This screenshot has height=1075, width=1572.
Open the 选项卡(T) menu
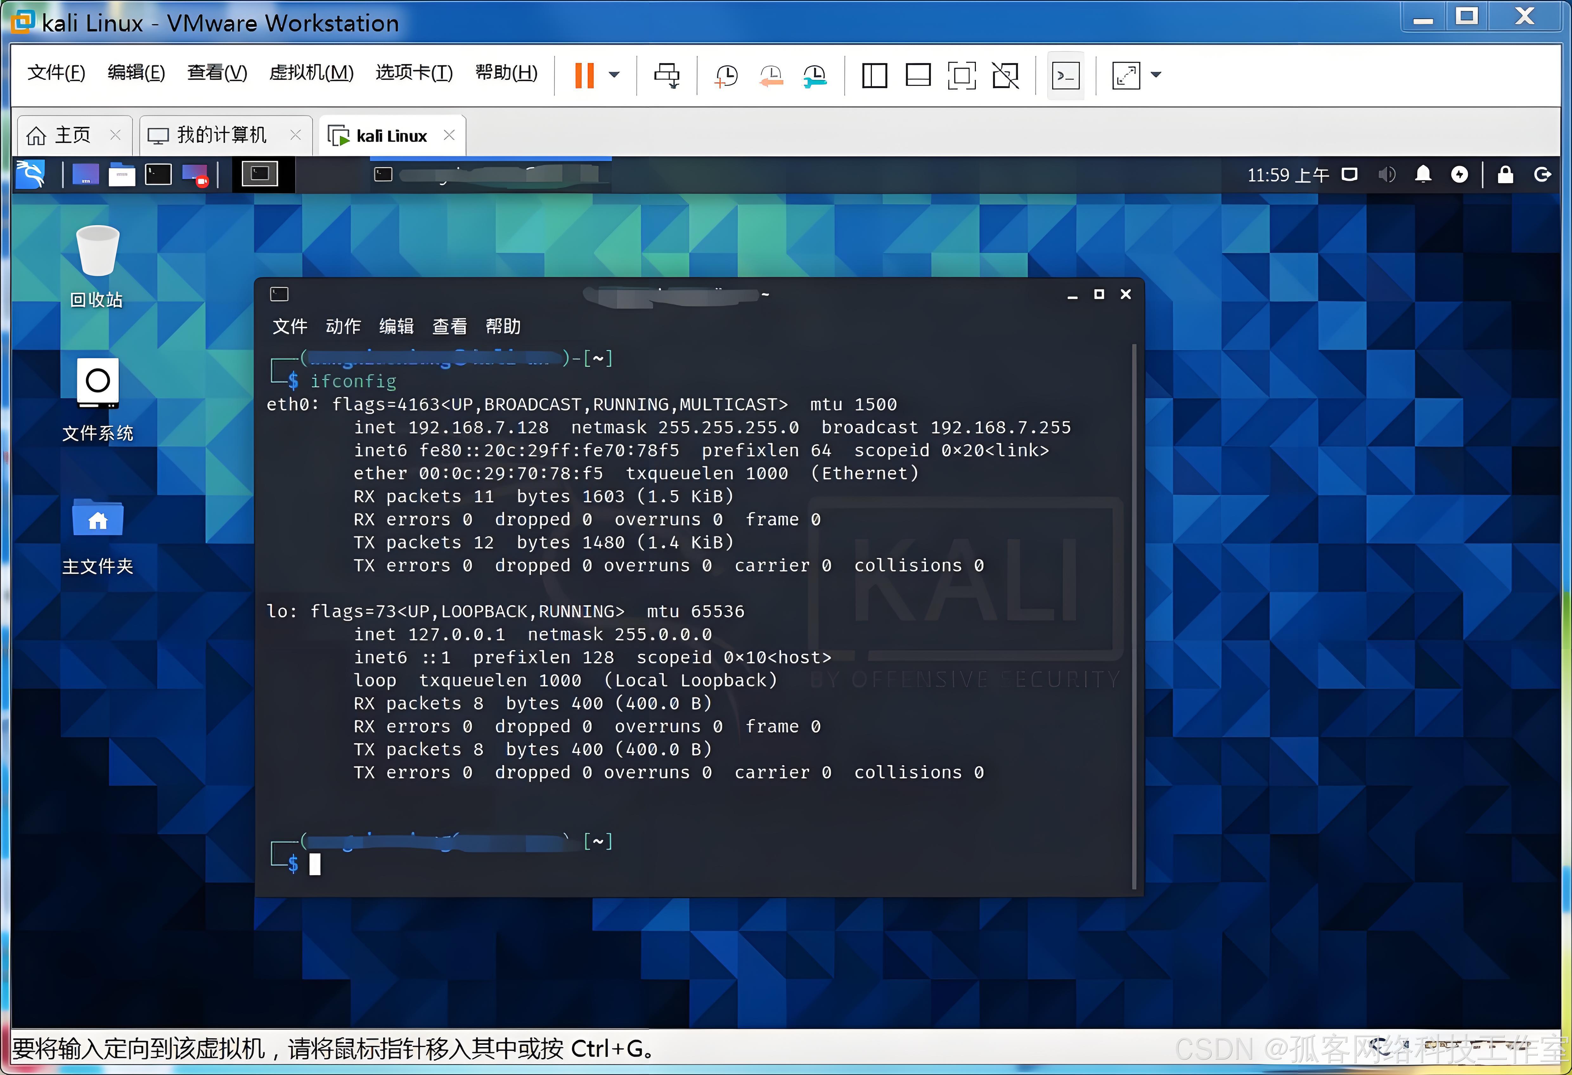pyautogui.click(x=414, y=72)
